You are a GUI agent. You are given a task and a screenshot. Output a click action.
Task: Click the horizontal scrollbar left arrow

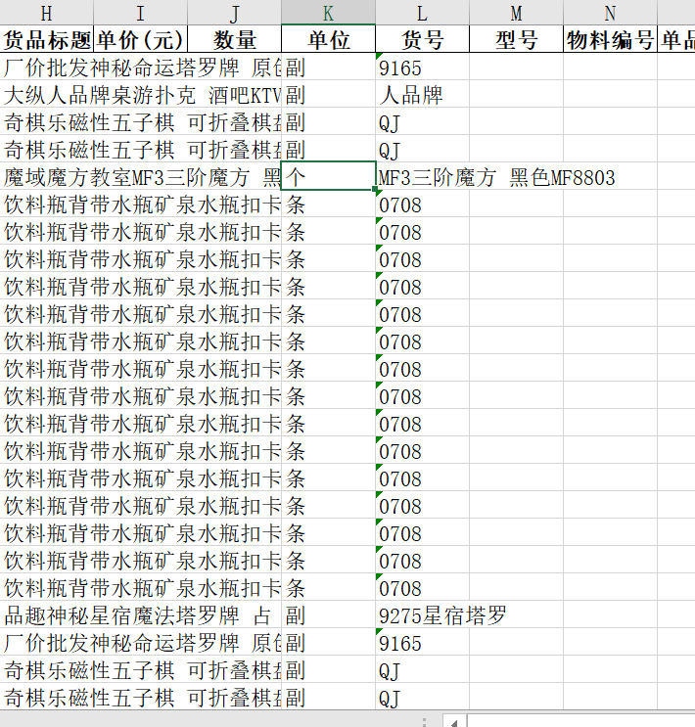(454, 722)
